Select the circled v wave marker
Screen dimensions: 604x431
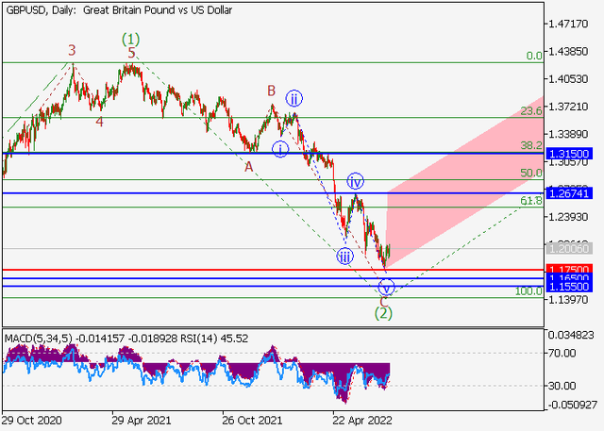386,288
